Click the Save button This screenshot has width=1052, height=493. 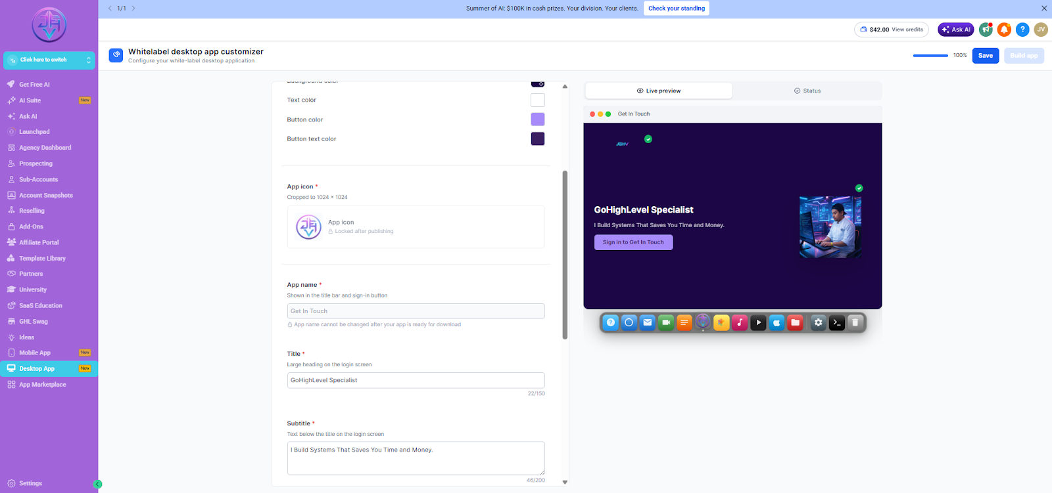point(986,56)
